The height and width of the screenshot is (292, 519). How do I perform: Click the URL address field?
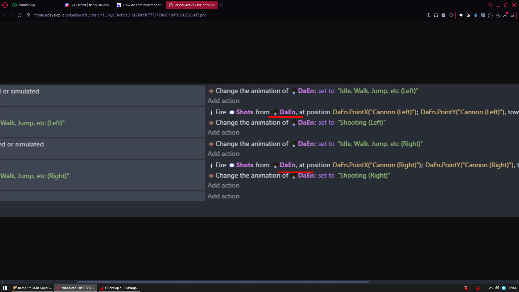120,15
